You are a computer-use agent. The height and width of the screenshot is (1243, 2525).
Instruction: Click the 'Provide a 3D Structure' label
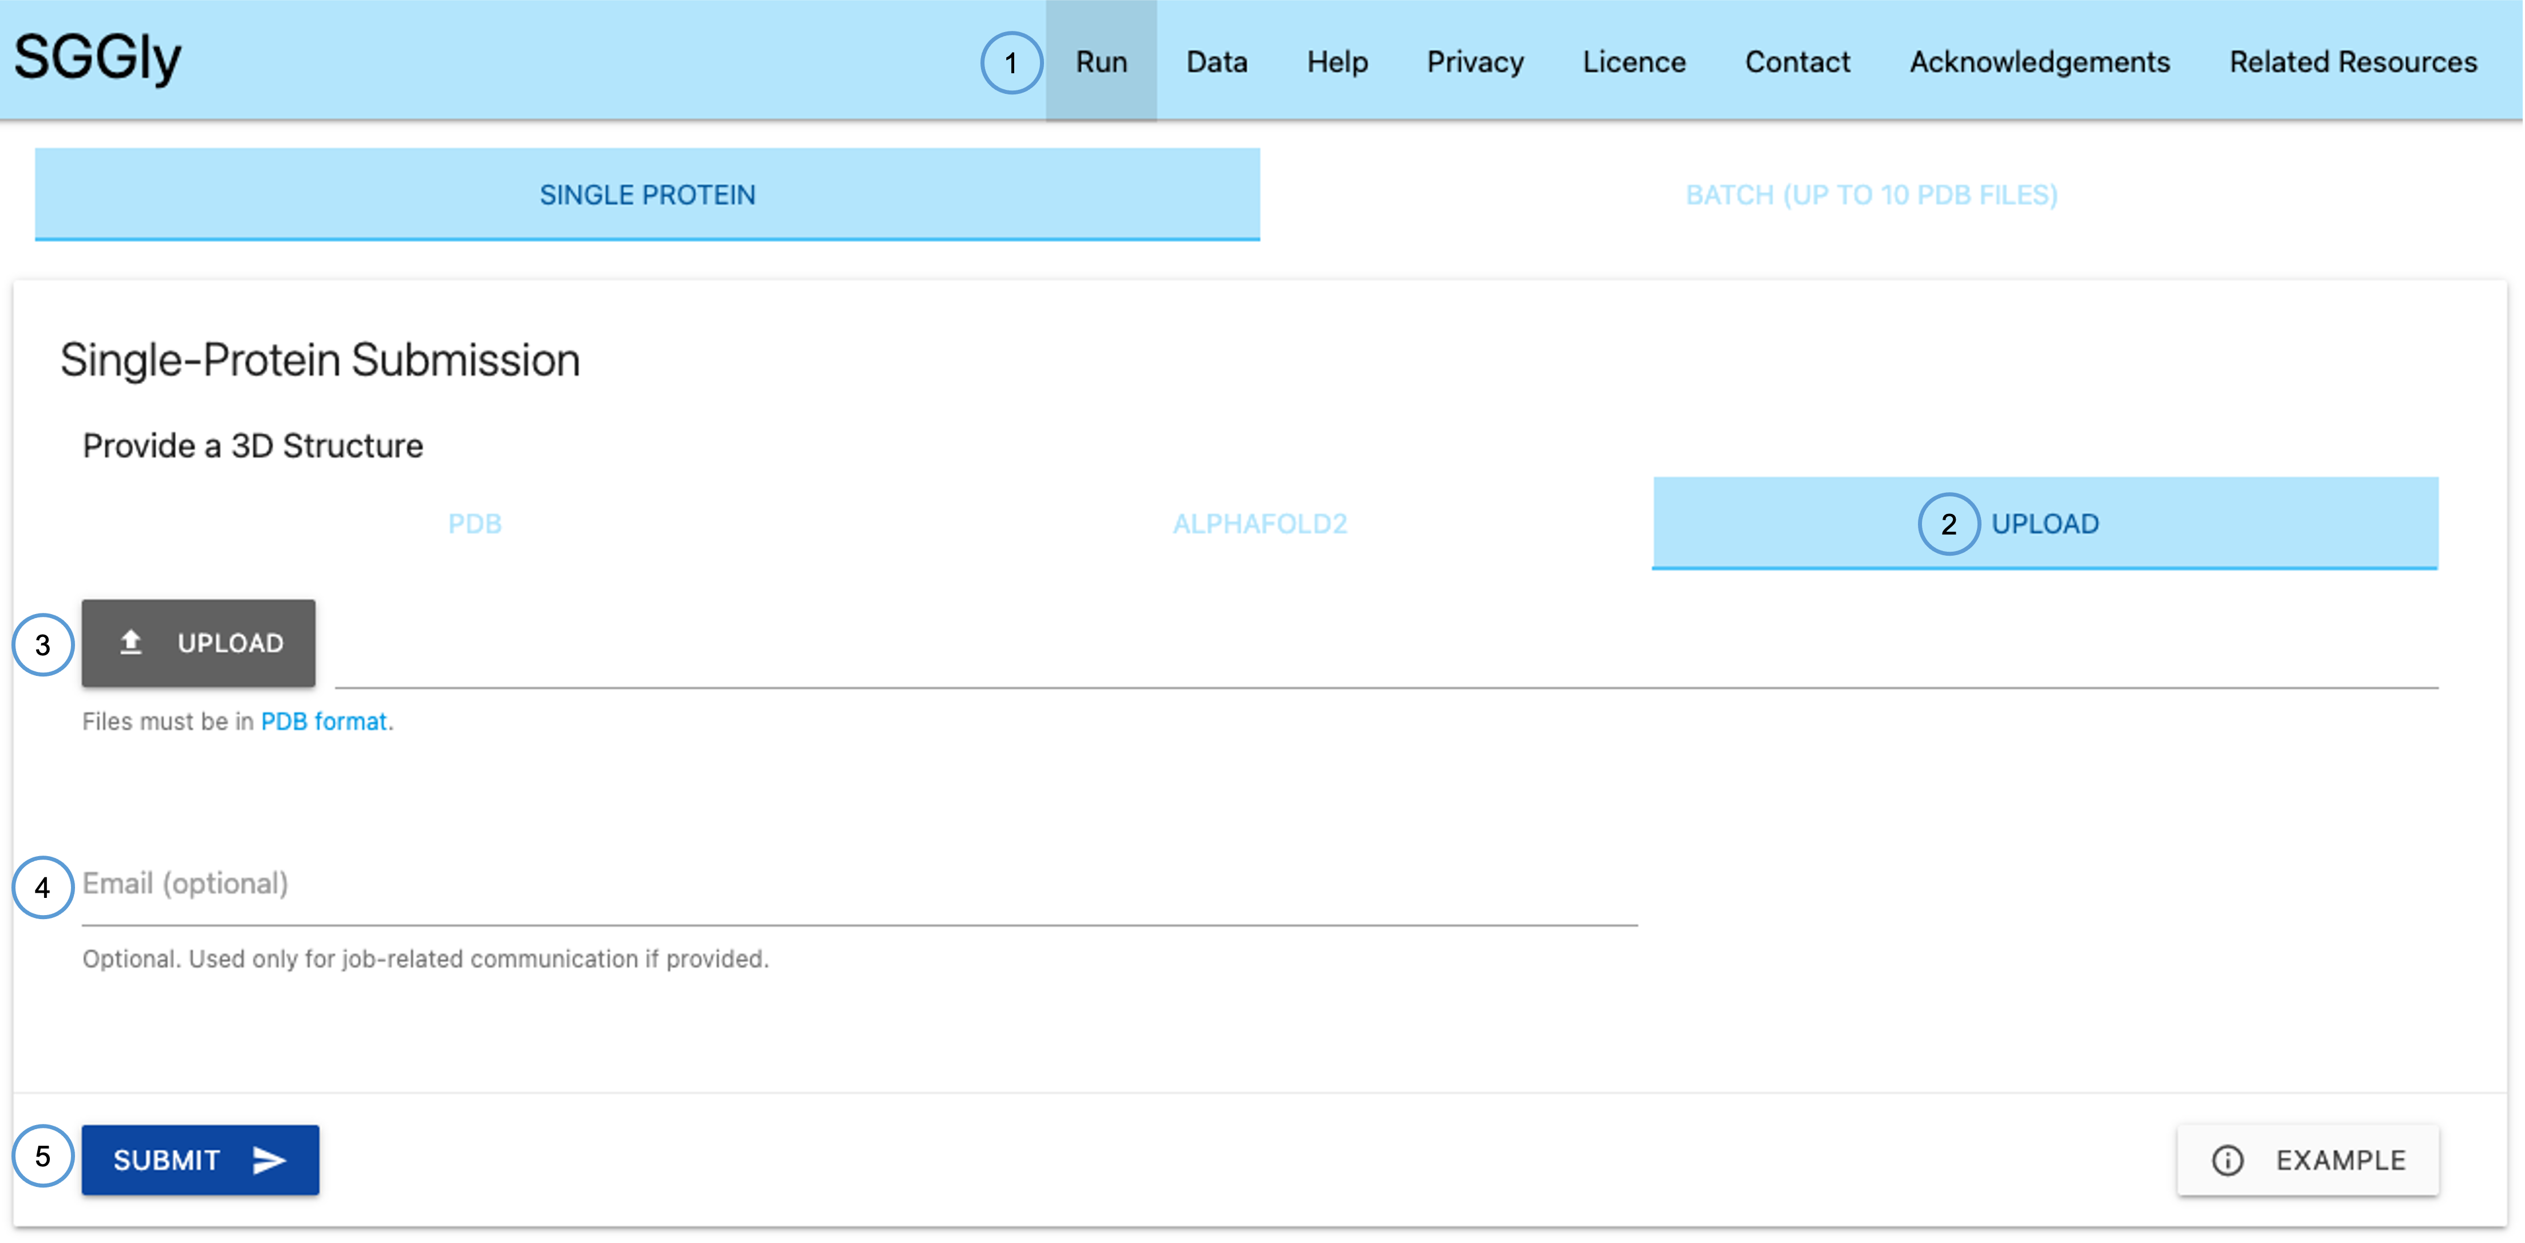tap(253, 446)
